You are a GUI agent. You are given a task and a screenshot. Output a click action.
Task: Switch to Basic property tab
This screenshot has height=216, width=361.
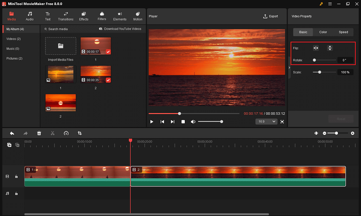click(x=303, y=32)
